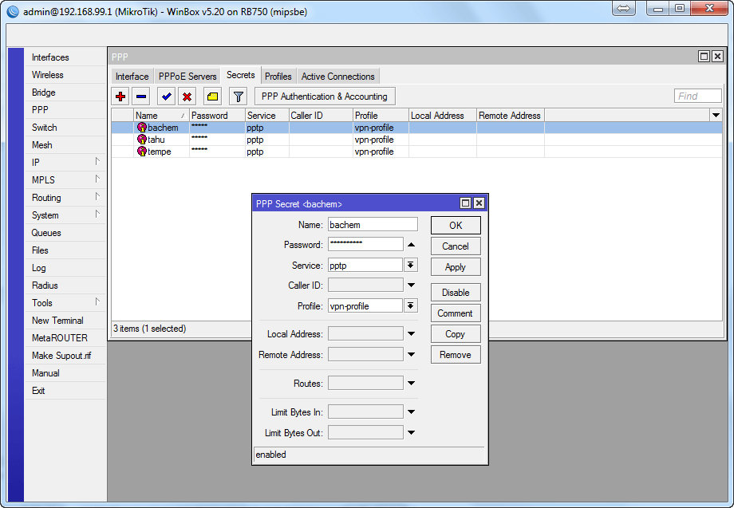
Task: Expand the System submenu
Action: pyautogui.click(x=97, y=214)
